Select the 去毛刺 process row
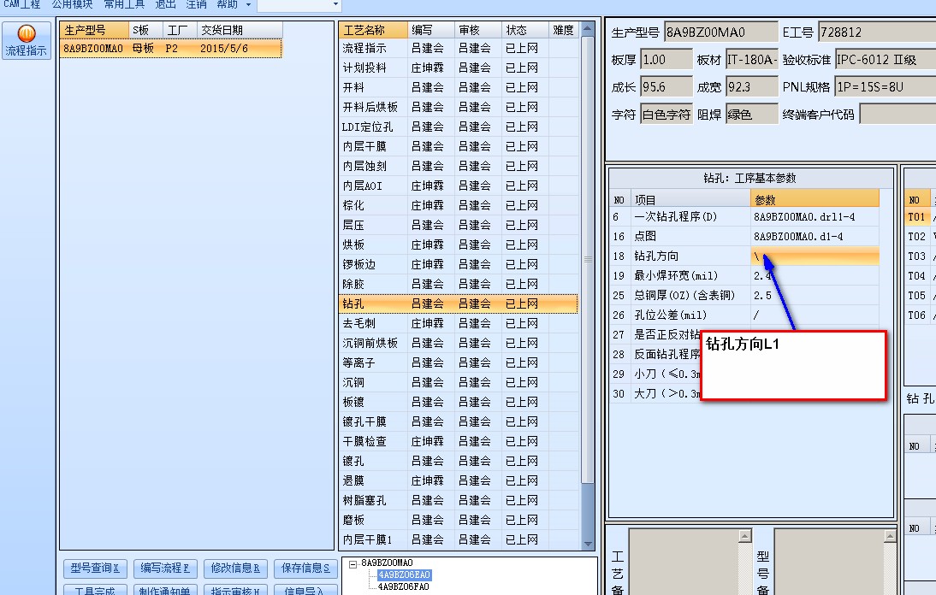The image size is (936, 595). click(459, 324)
